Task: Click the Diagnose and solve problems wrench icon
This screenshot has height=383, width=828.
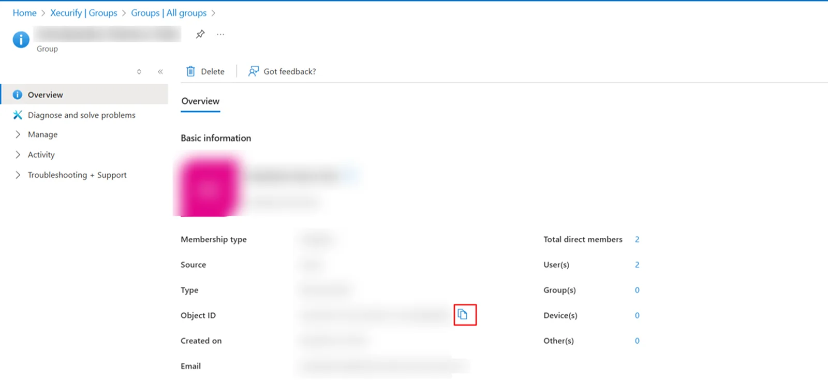Action: [18, 115]
